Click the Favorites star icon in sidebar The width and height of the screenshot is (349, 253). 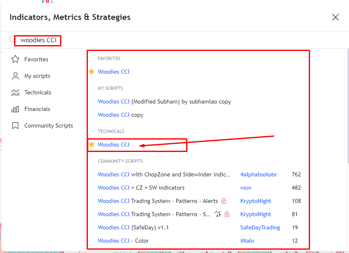(15, 59)
